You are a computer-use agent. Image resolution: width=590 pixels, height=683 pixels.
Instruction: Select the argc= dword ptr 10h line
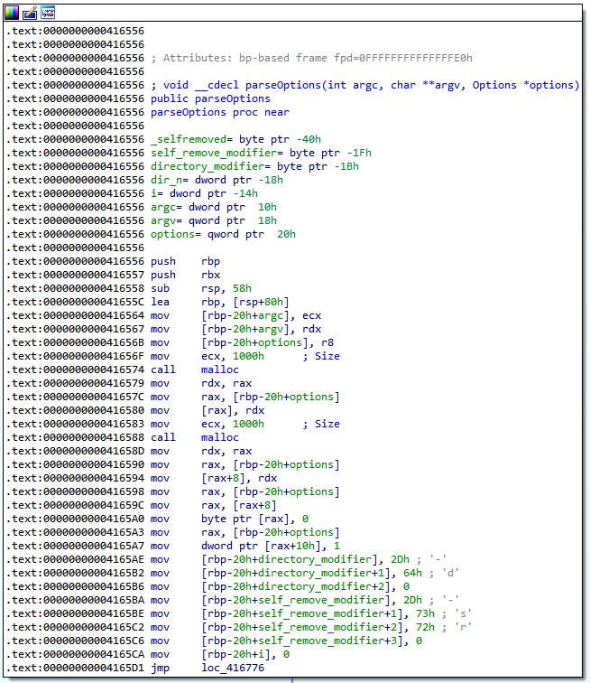(x=214, y=207)
